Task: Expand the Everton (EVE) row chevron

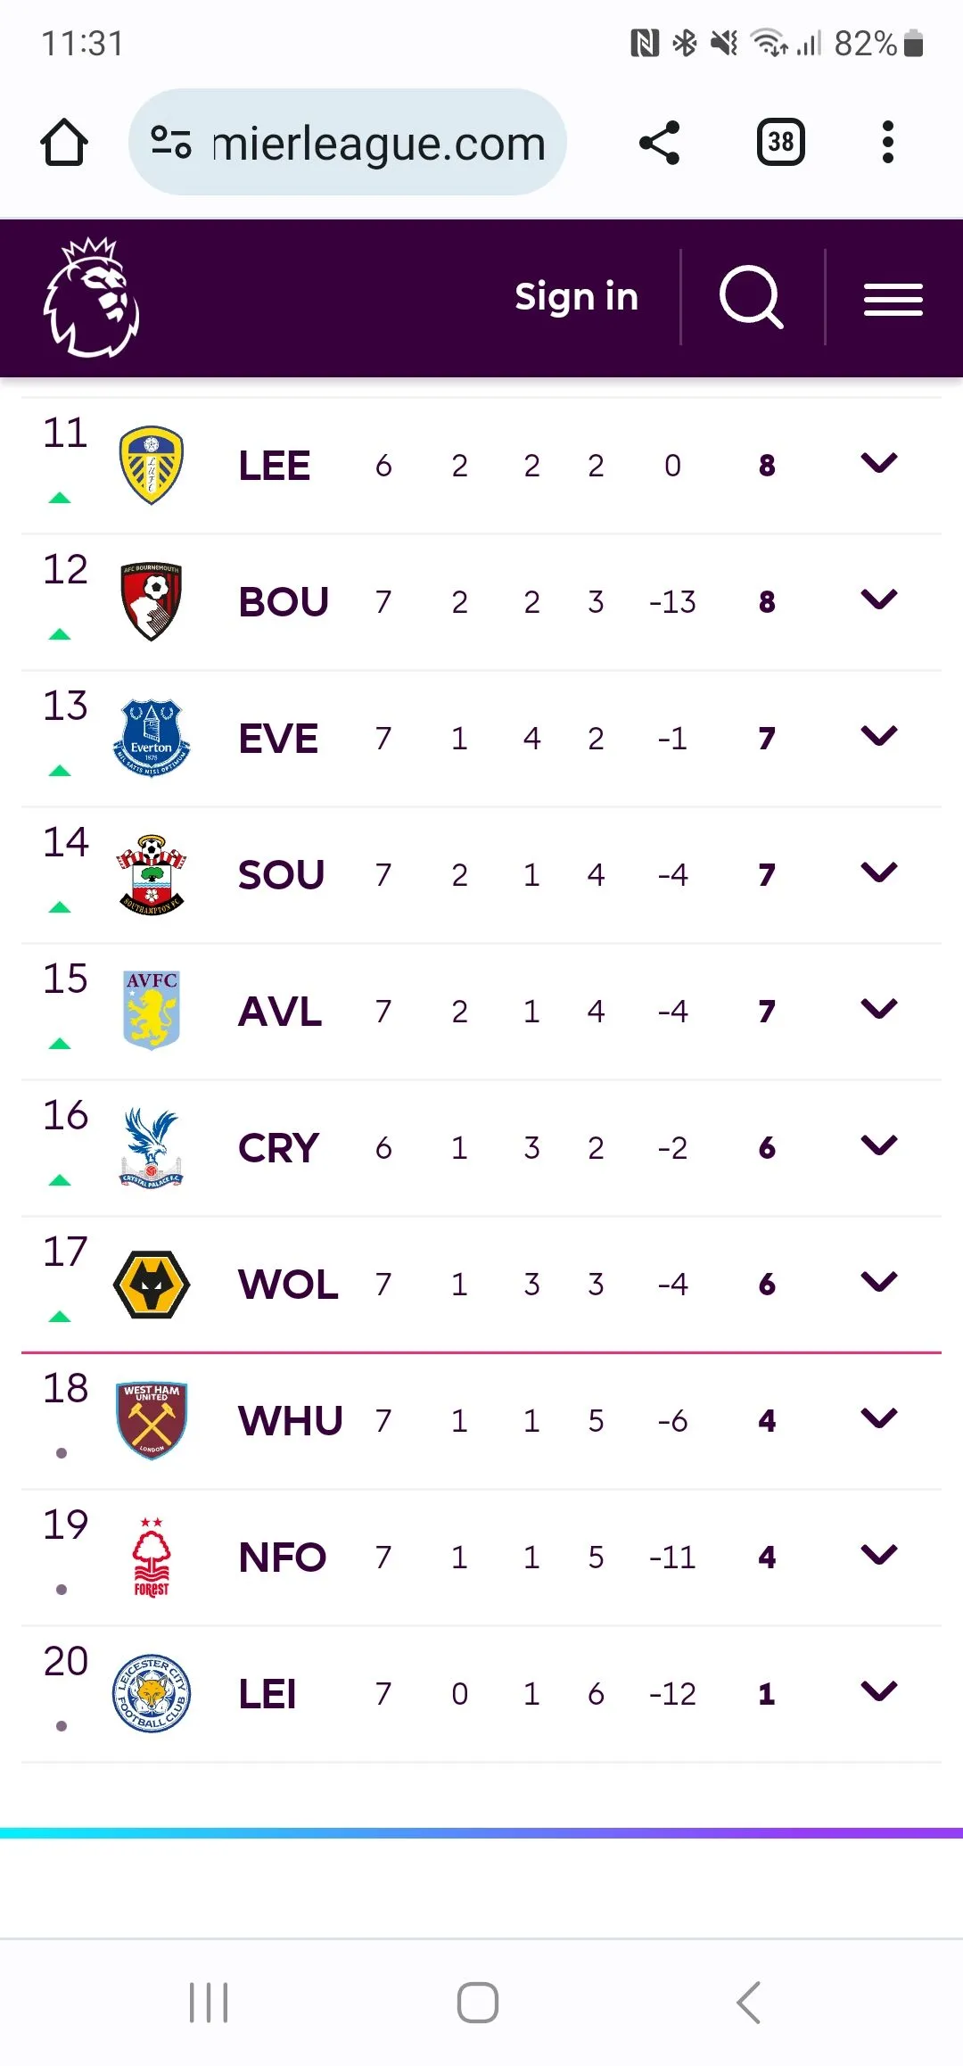Action: [879, 736]
